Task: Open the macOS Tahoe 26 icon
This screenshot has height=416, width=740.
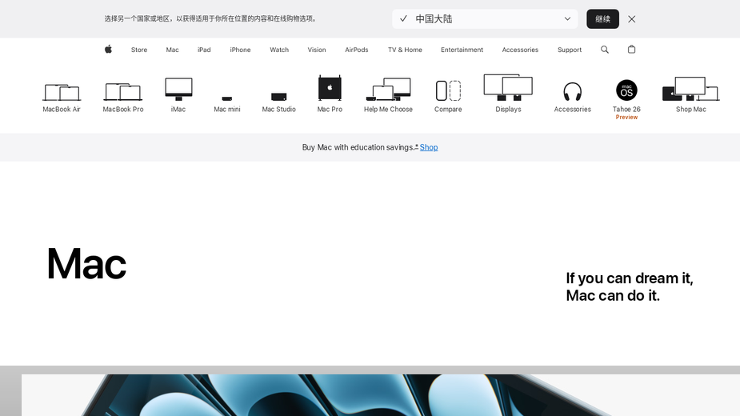Action: pos(626,90)
